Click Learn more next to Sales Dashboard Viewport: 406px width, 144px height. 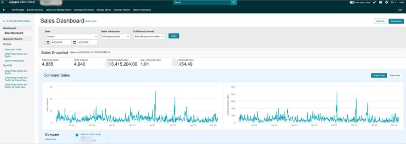(x=90, y=21)
